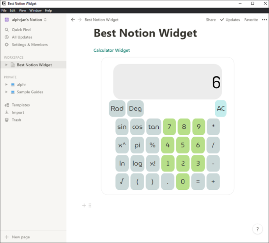This screenshot has width=269, height=243.
Task: Click the percent calculator key
Action: click(152, 145)
